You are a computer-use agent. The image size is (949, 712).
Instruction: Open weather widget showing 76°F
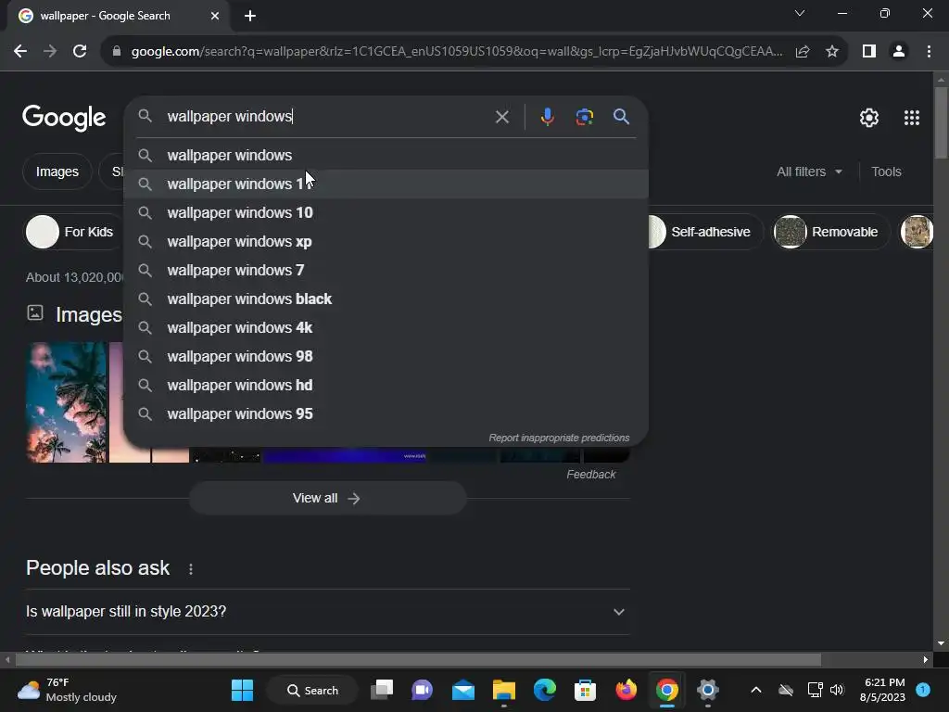(x=67, y=690)
